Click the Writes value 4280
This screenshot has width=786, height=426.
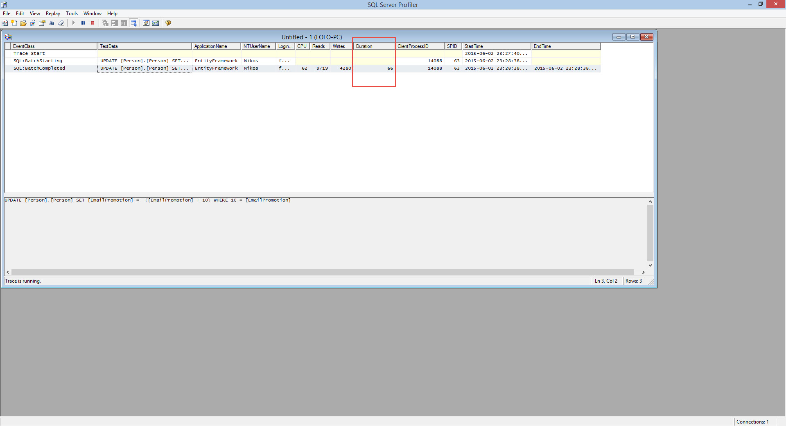pyautogui.click(x=346, y=68)
